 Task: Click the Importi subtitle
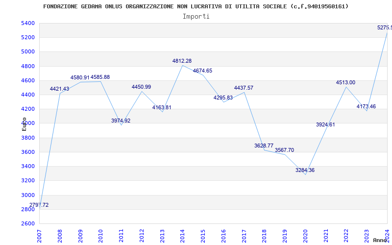tap(196, 17)
